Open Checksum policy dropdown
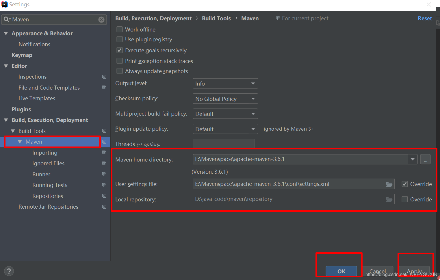 click(x=225, y=99)
